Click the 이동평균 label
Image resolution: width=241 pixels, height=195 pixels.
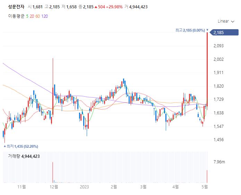(x=16, y=16)
